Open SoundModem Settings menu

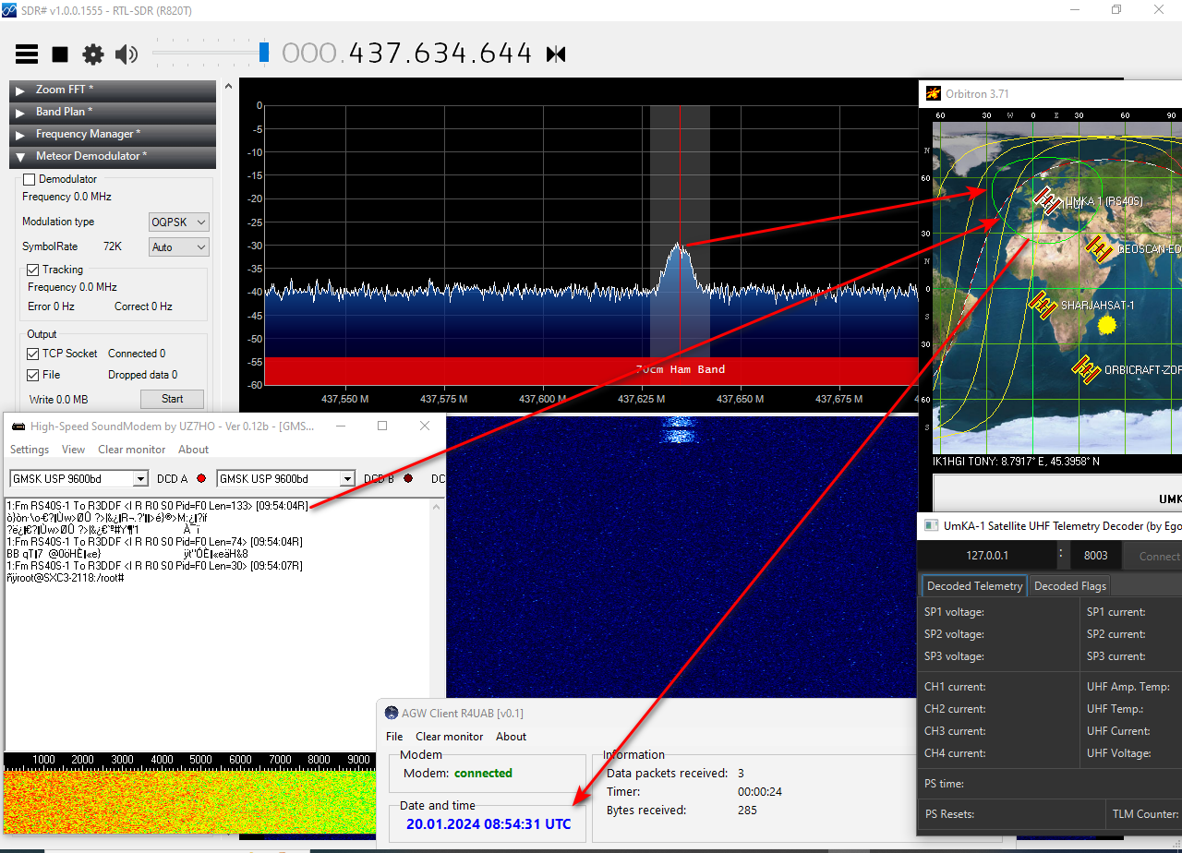pyautogui.click(x=30, y=450)
